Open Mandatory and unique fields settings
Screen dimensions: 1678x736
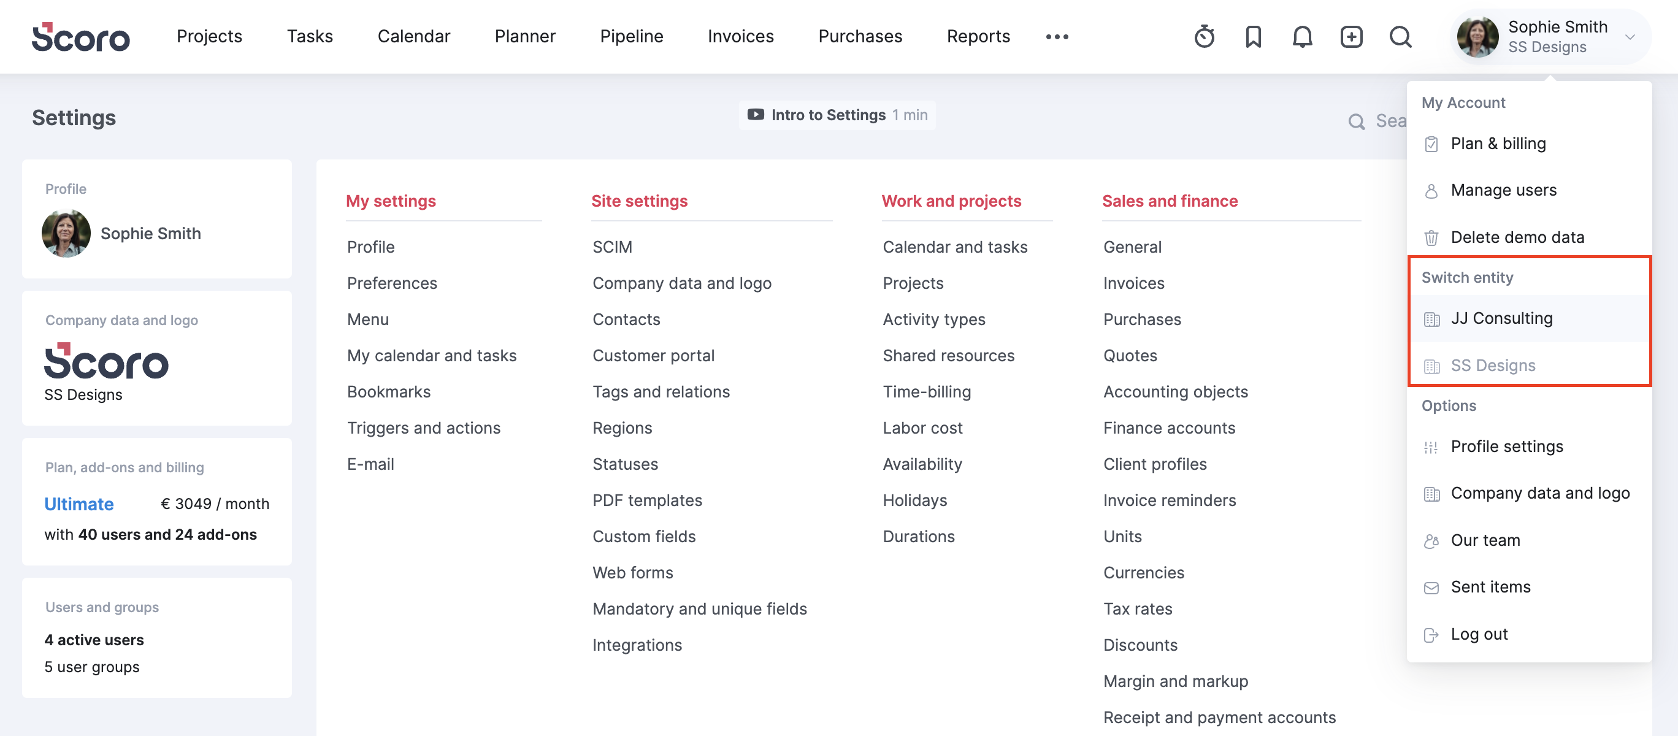click(x=700, y=609)
